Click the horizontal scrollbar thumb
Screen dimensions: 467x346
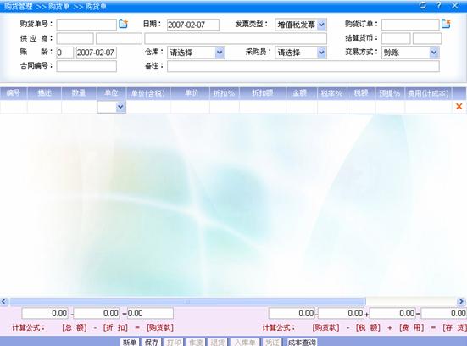pyautogui.click(x=188, y=301)
